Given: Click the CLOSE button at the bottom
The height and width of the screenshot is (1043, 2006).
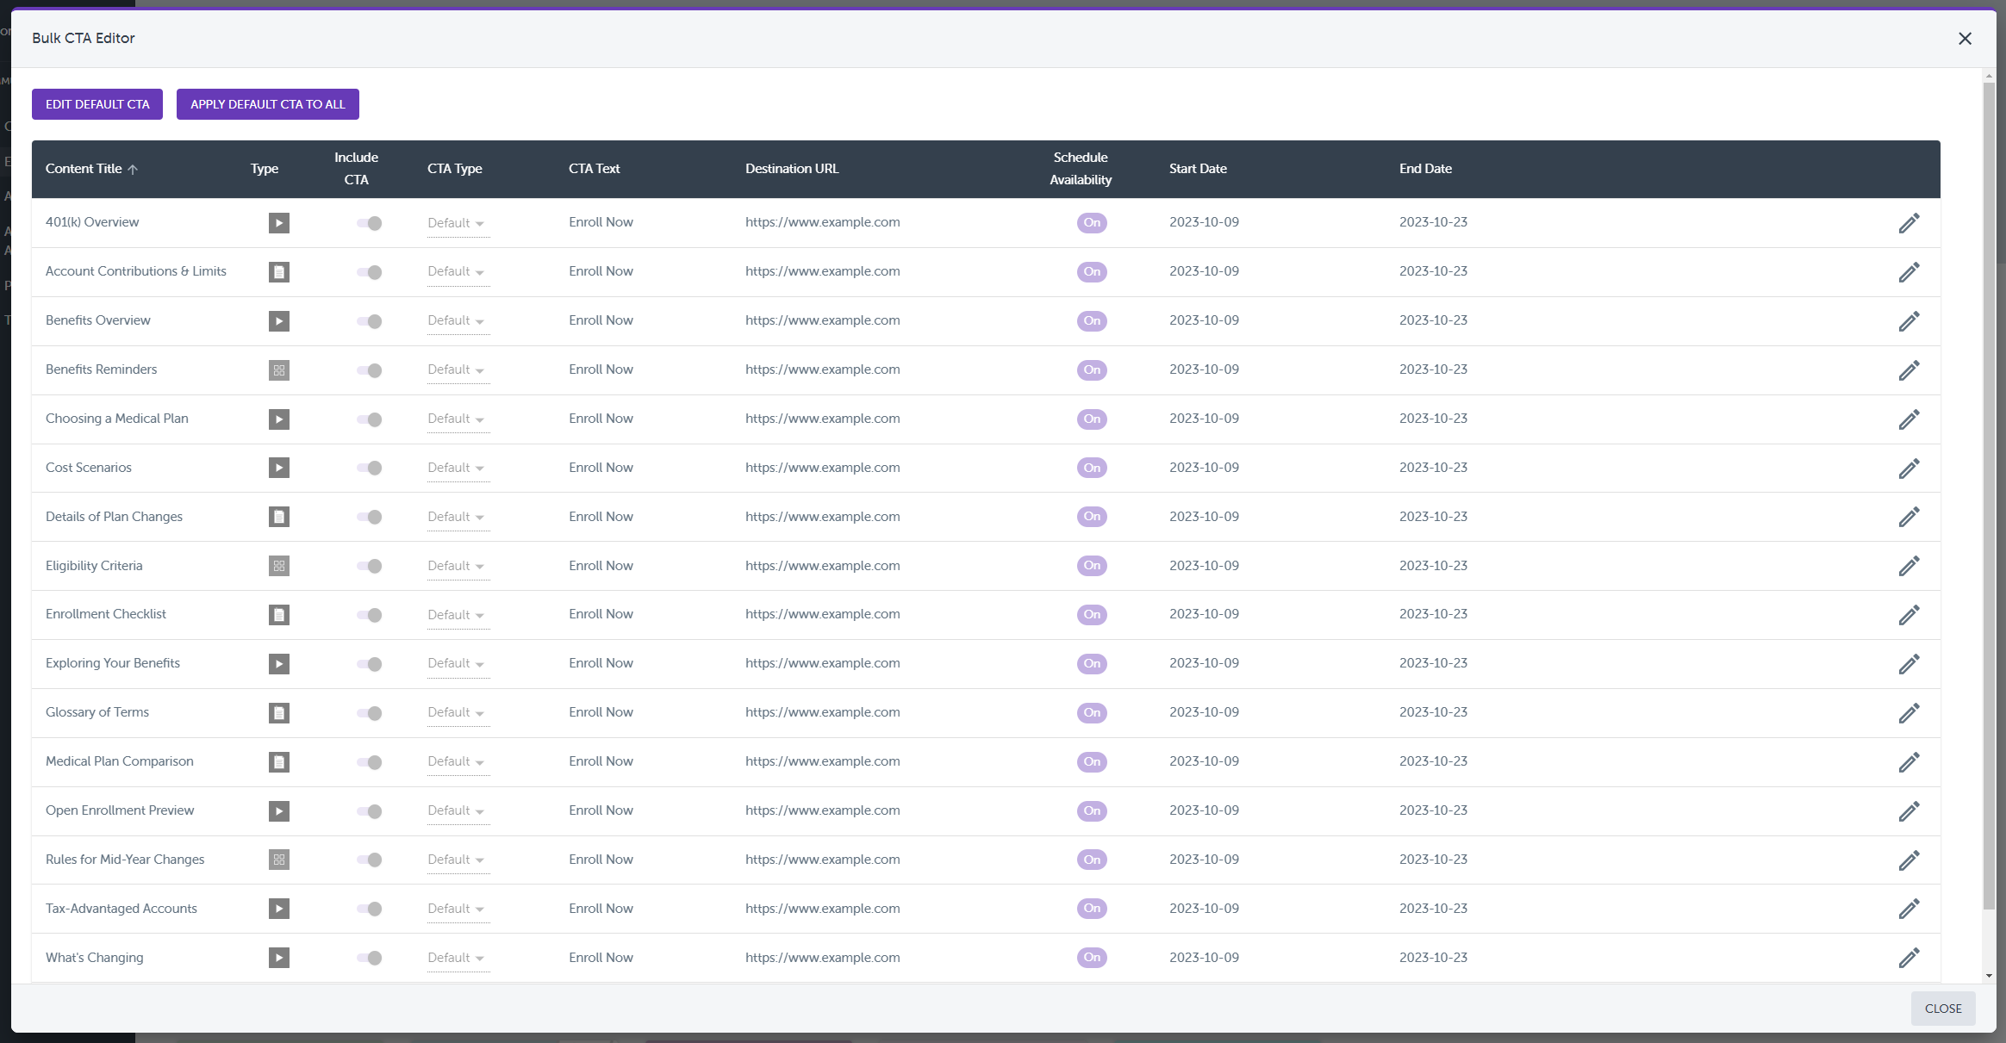Looking at the screenshot, I should 1943,1008.
